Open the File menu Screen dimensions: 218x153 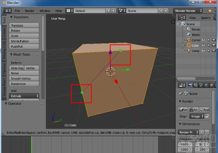point(17,11)
